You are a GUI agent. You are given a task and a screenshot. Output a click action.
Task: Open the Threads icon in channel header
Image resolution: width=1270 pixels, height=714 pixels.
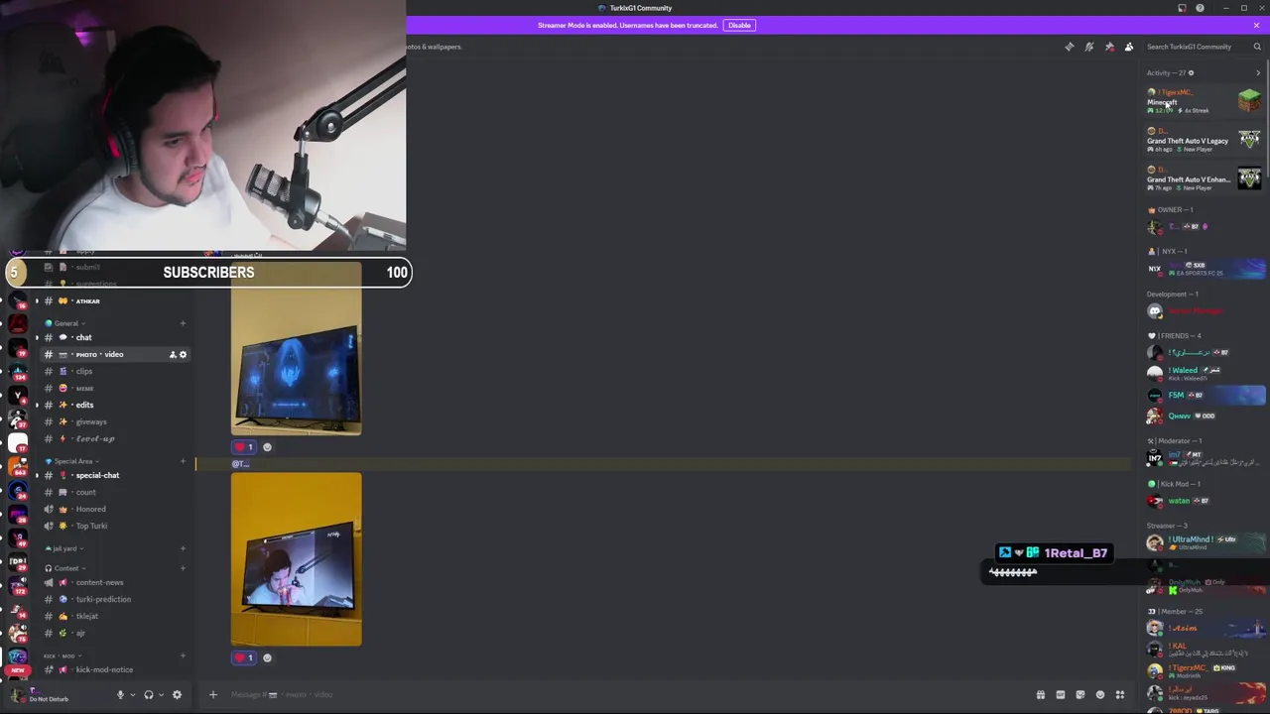click(x=1069, y=47)
